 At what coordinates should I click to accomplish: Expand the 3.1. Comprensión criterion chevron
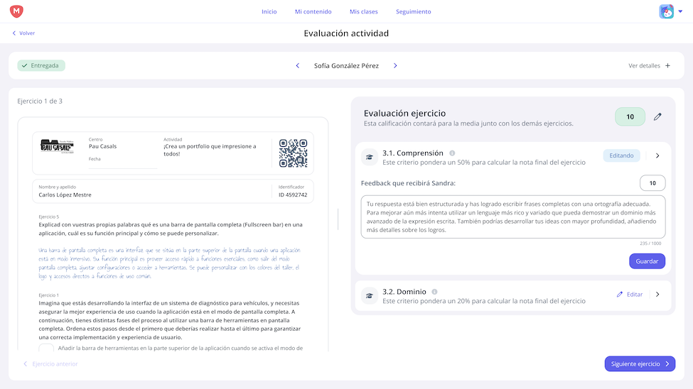click(x=657, y=156)
